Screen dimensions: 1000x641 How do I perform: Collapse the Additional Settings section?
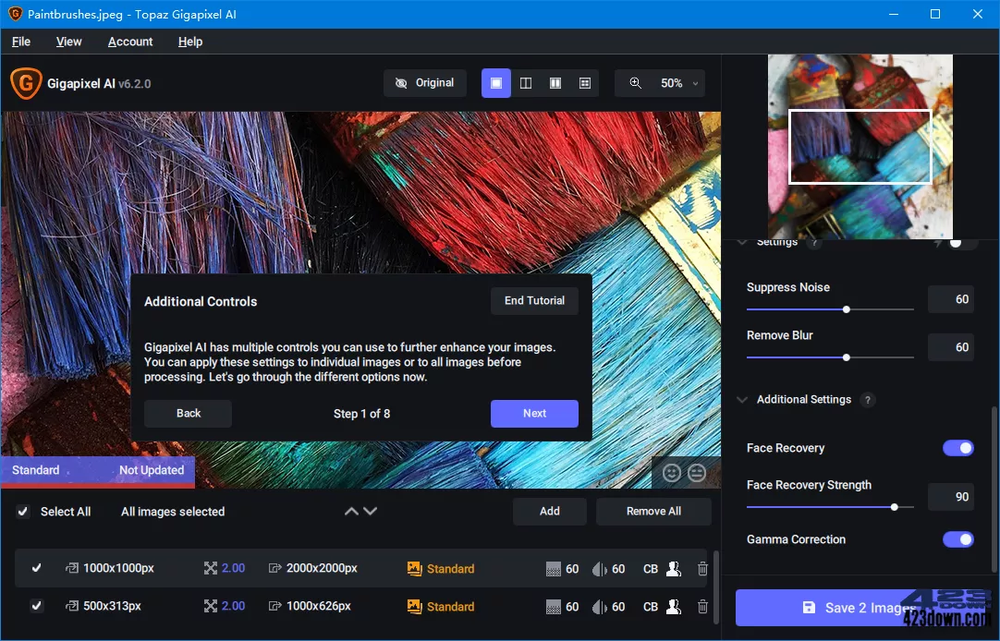(743, 399)
